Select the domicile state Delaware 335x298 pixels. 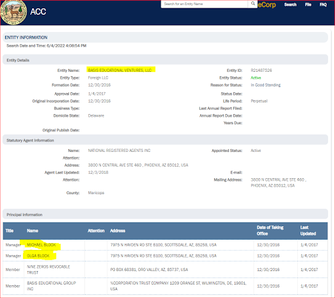point(96,116)
